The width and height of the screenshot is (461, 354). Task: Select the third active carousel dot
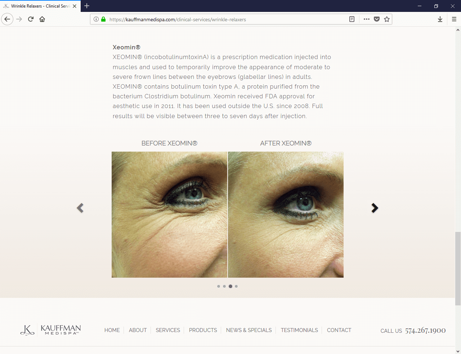(230, 286)
